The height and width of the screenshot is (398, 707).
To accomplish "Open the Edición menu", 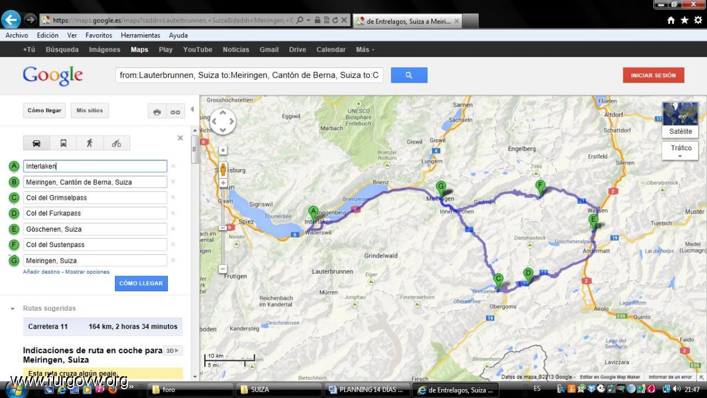I will (x=48, y=35).
